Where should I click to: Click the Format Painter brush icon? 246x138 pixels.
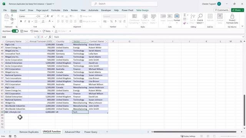point(12,23)
